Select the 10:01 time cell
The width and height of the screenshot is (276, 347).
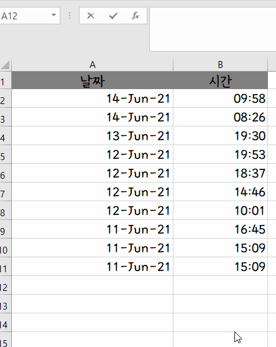220,211
